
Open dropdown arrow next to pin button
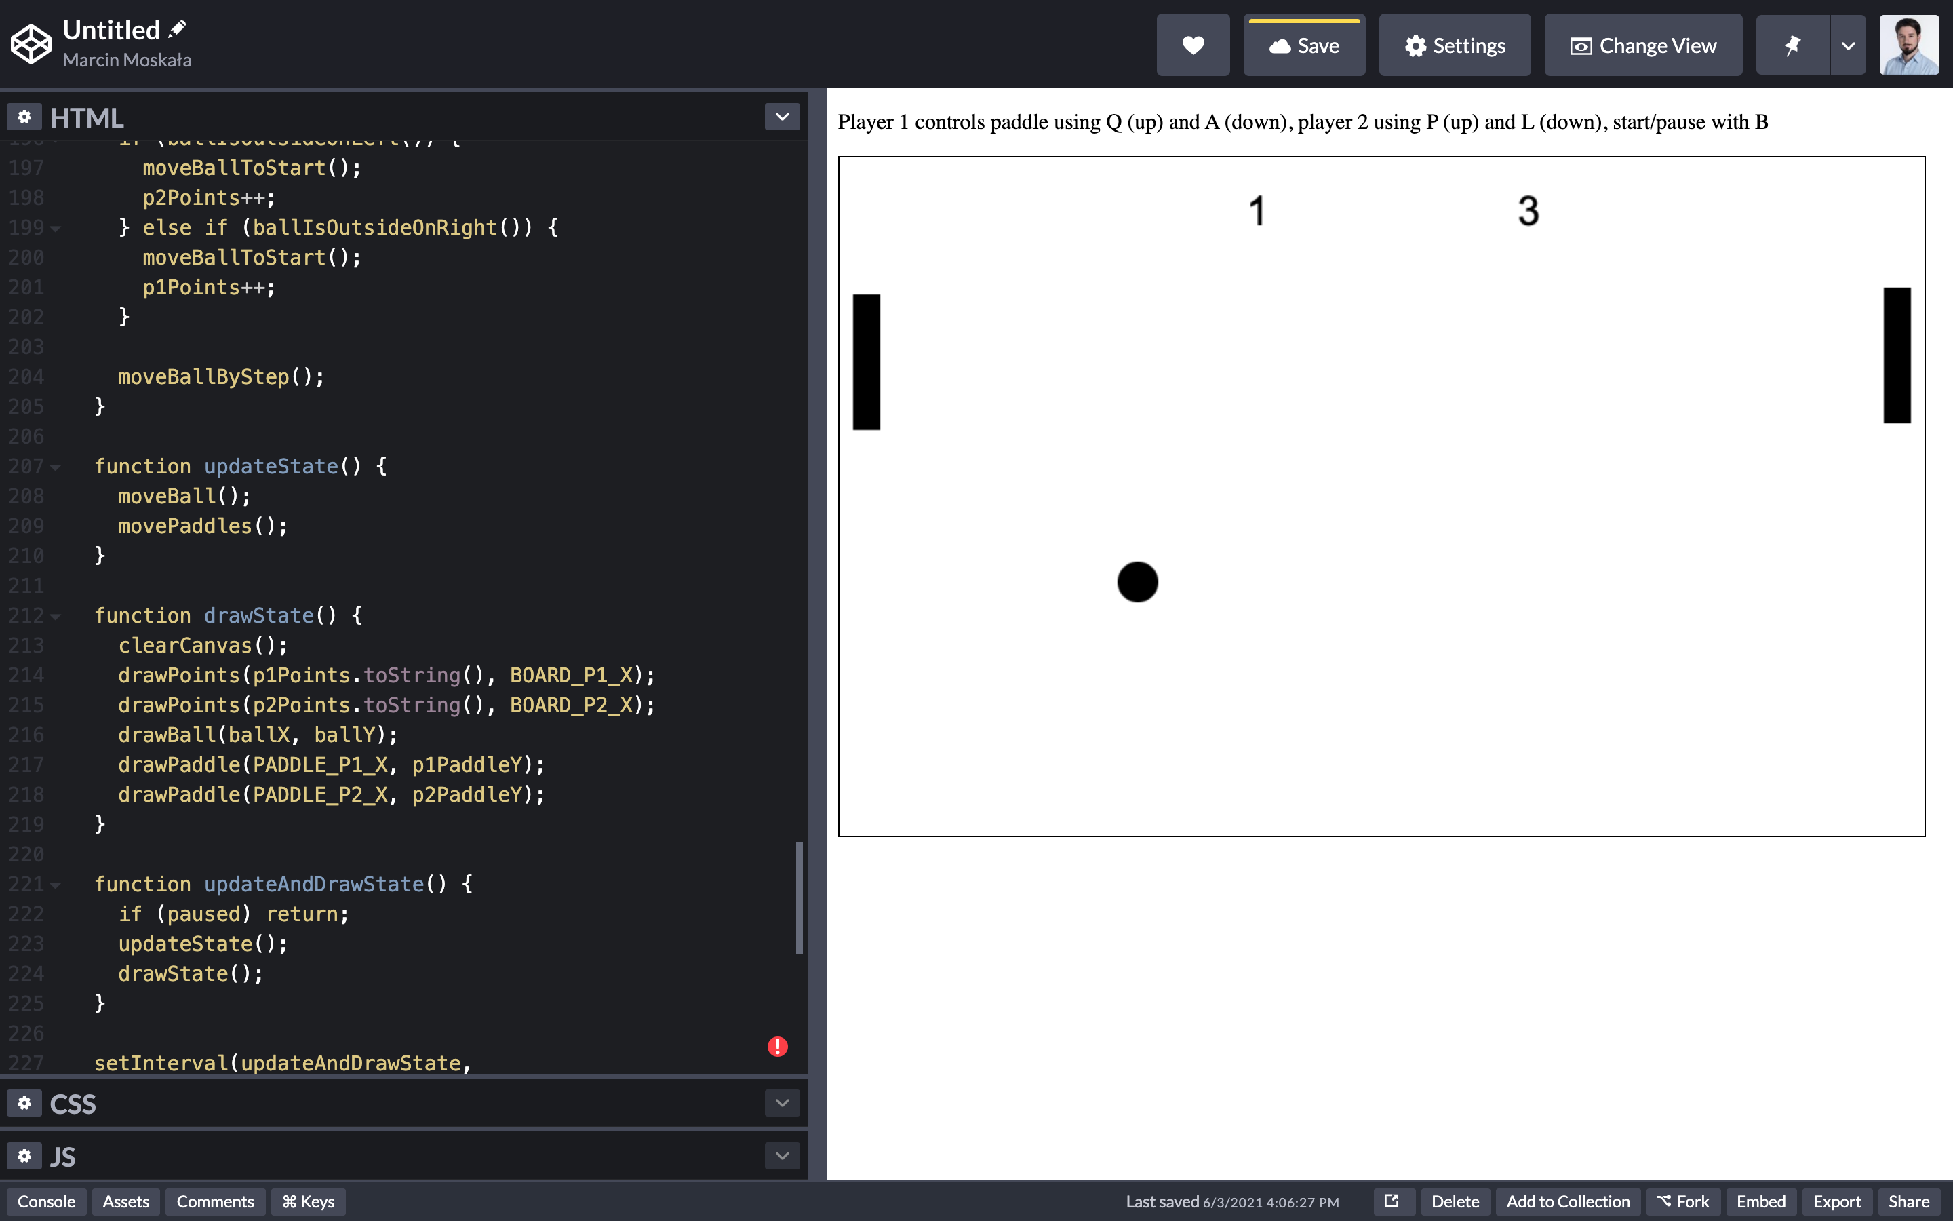pos(1847,45)
